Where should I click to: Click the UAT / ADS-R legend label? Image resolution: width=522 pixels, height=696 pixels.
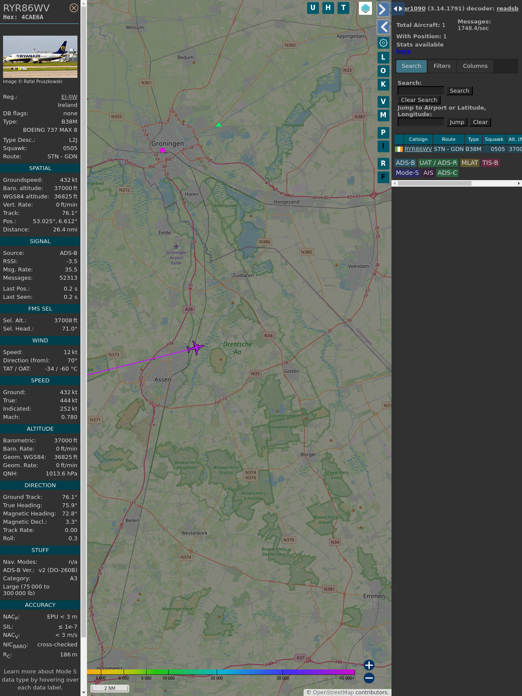click(438, 163)
